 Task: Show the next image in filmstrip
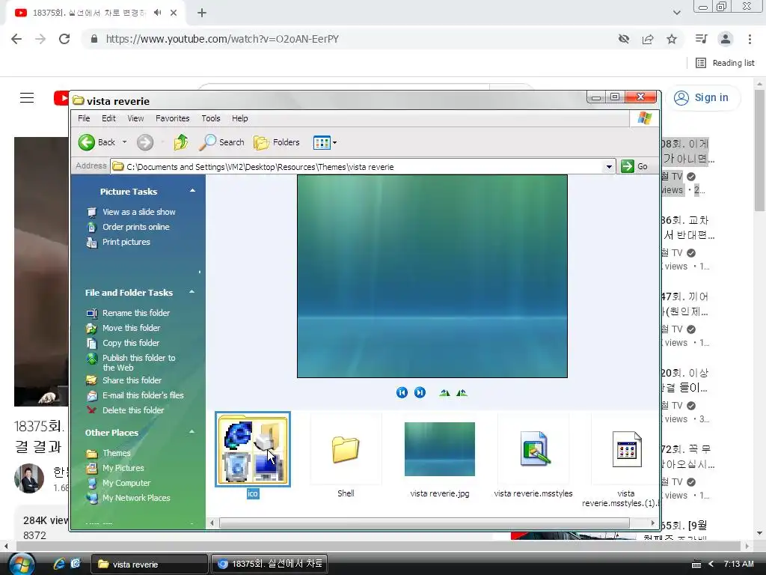(420, 392)
